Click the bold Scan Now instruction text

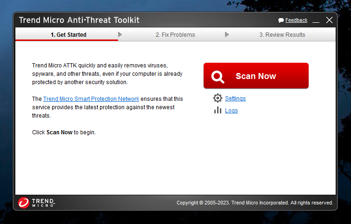click(60, 132)
